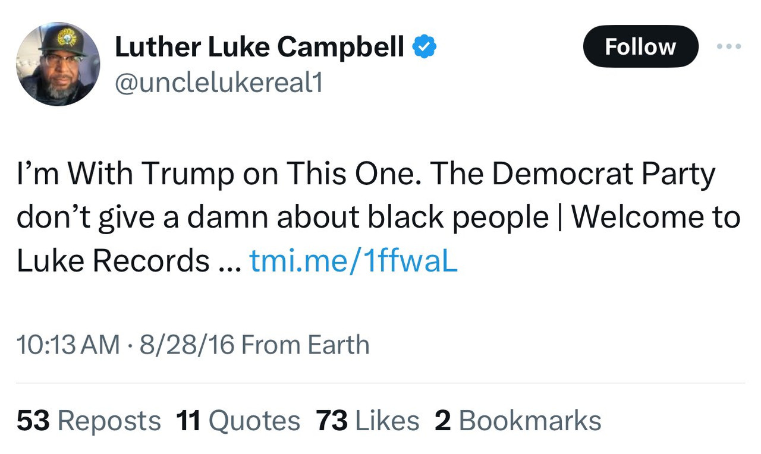The width and height of the screenshot is (761, 454).
Task: Show the 73 Likes count
Action: tap(368, 421)
